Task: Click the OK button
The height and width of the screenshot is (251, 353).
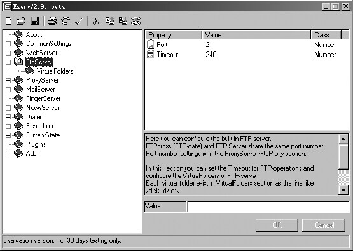Action: click(x=277, y=225)
